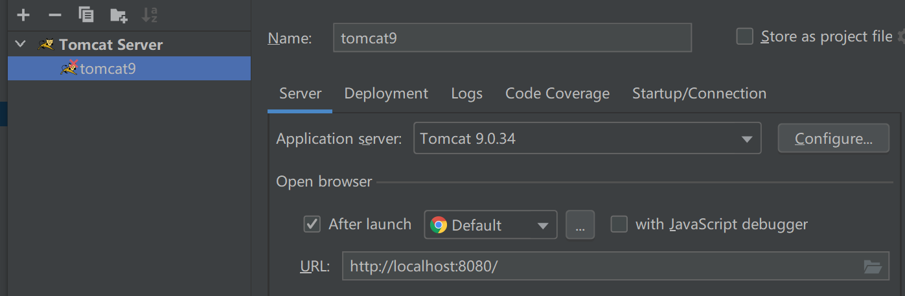Viewport: 905px width, 296px height.
Task: Click the browser ellipsis button
Action: (x=580, y=225)
